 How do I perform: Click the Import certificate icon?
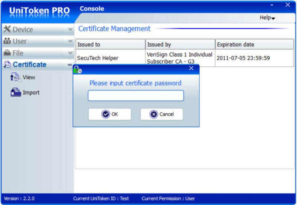tap(16, 92)
